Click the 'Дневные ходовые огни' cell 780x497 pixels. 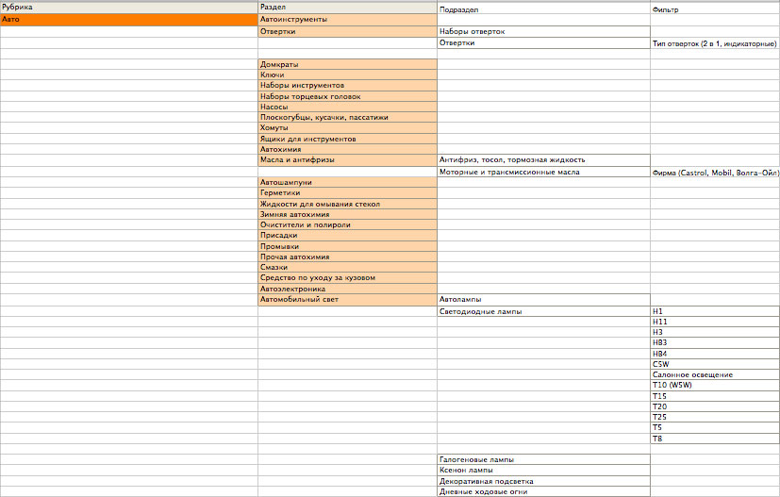point(543,491)
